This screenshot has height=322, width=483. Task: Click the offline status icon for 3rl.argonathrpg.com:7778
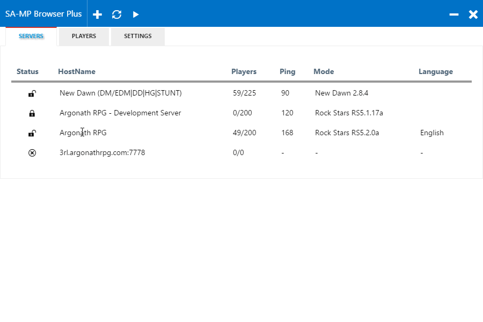point(32,153)
